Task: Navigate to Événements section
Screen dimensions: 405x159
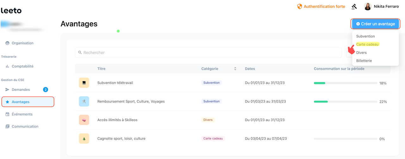Action: (x=22, y=114)
